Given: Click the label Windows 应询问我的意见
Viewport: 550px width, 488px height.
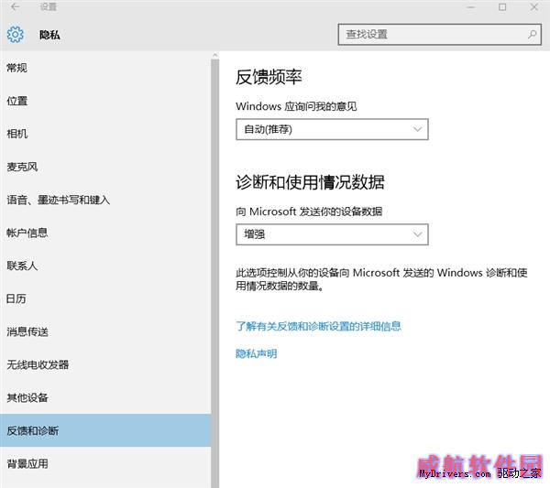Looking at the screenshot, I should click(296, 106).
